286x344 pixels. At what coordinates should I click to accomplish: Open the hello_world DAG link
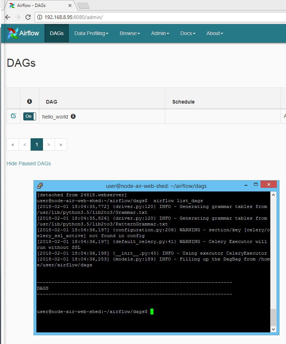(55, 117)
